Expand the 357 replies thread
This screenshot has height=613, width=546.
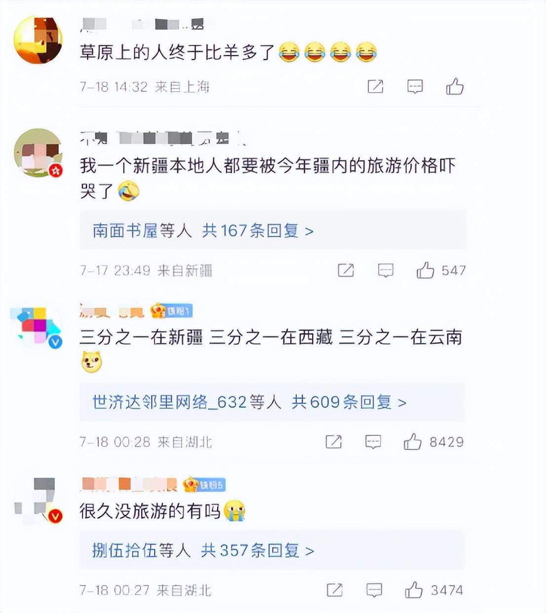click(258, 550)
